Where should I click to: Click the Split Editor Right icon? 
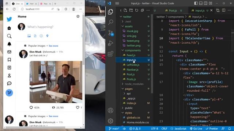223,10
